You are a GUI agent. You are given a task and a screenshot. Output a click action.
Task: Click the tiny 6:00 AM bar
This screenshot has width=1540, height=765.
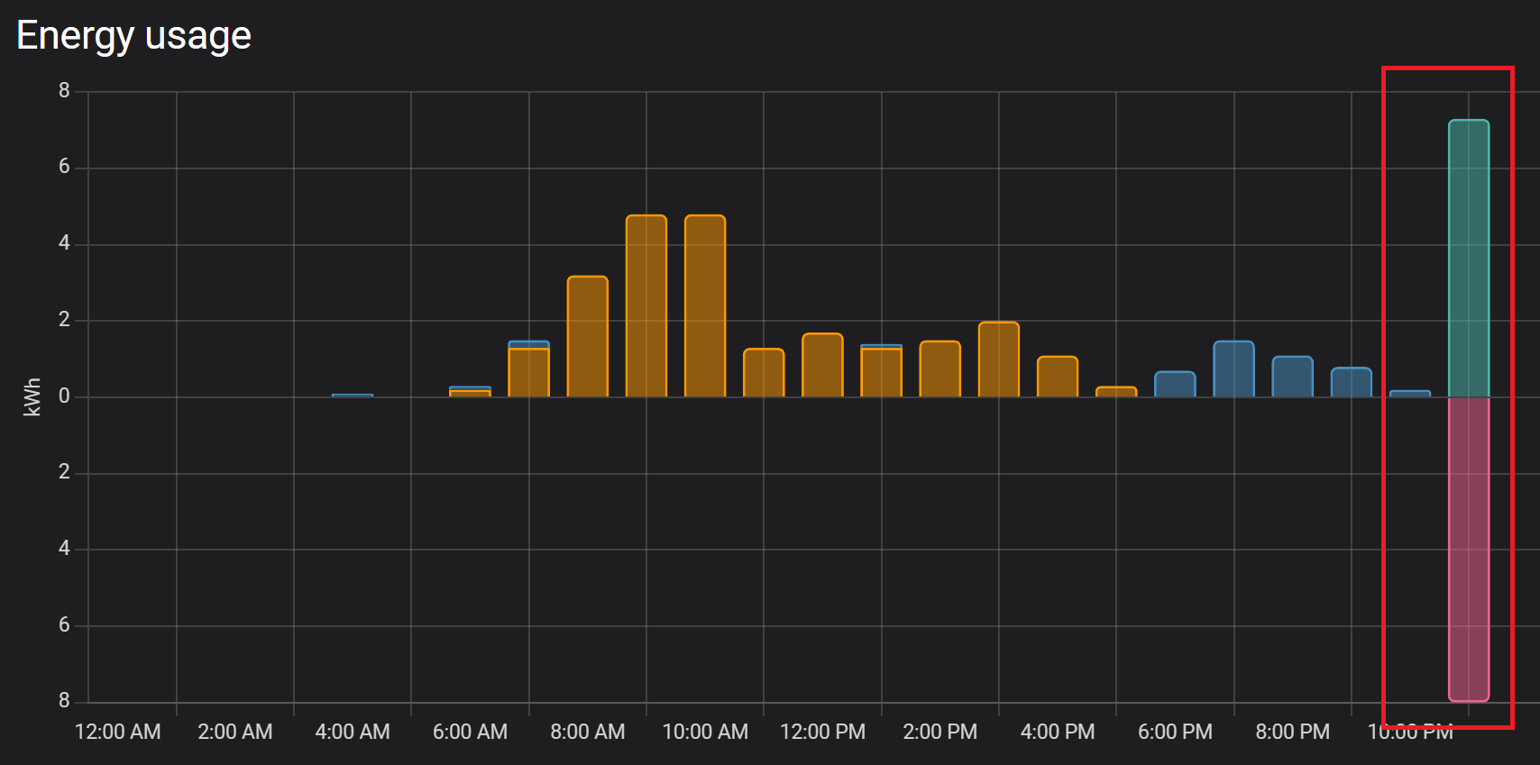pyautogui.click(x=470, y=392)
